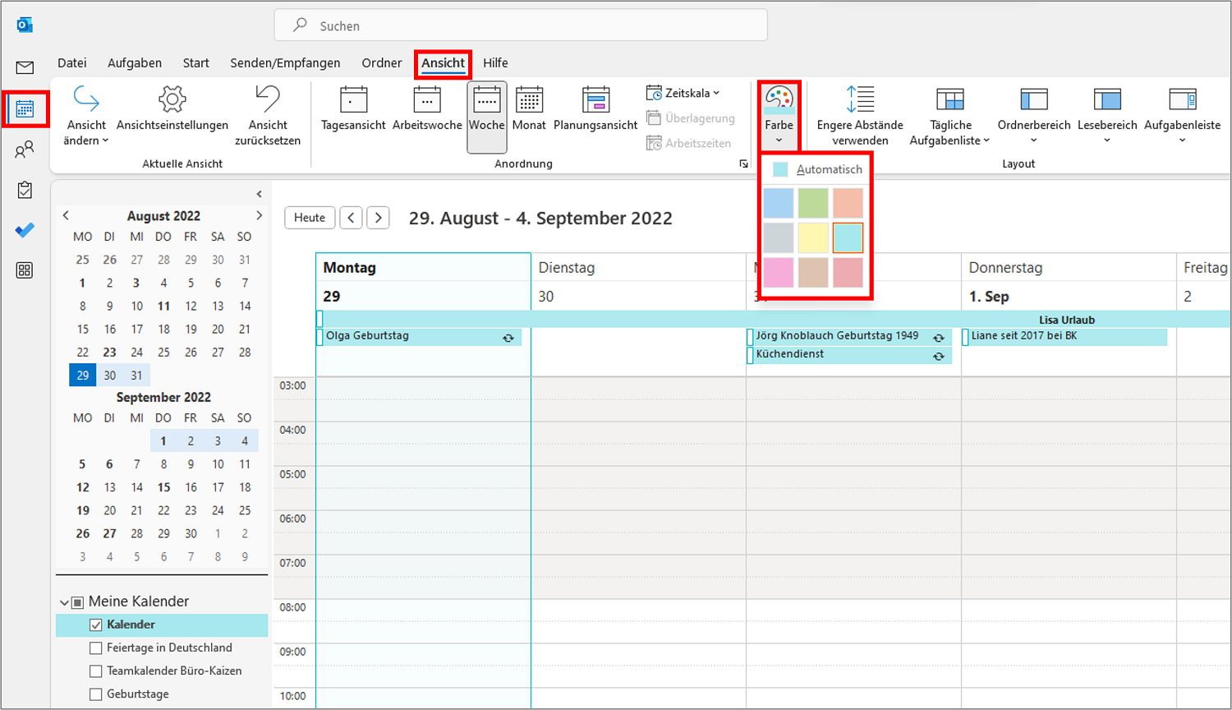Pick the gray color swatch

779,237
